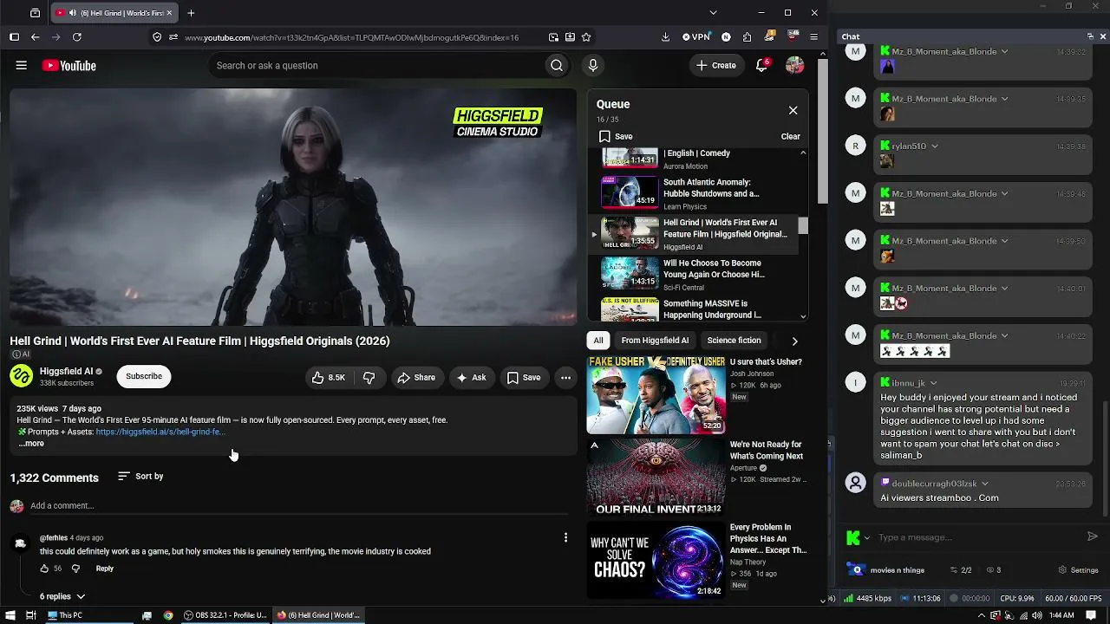Viewport: 1110px width, 624px height.
Task: Open the Create button
Action: point(716,65)
